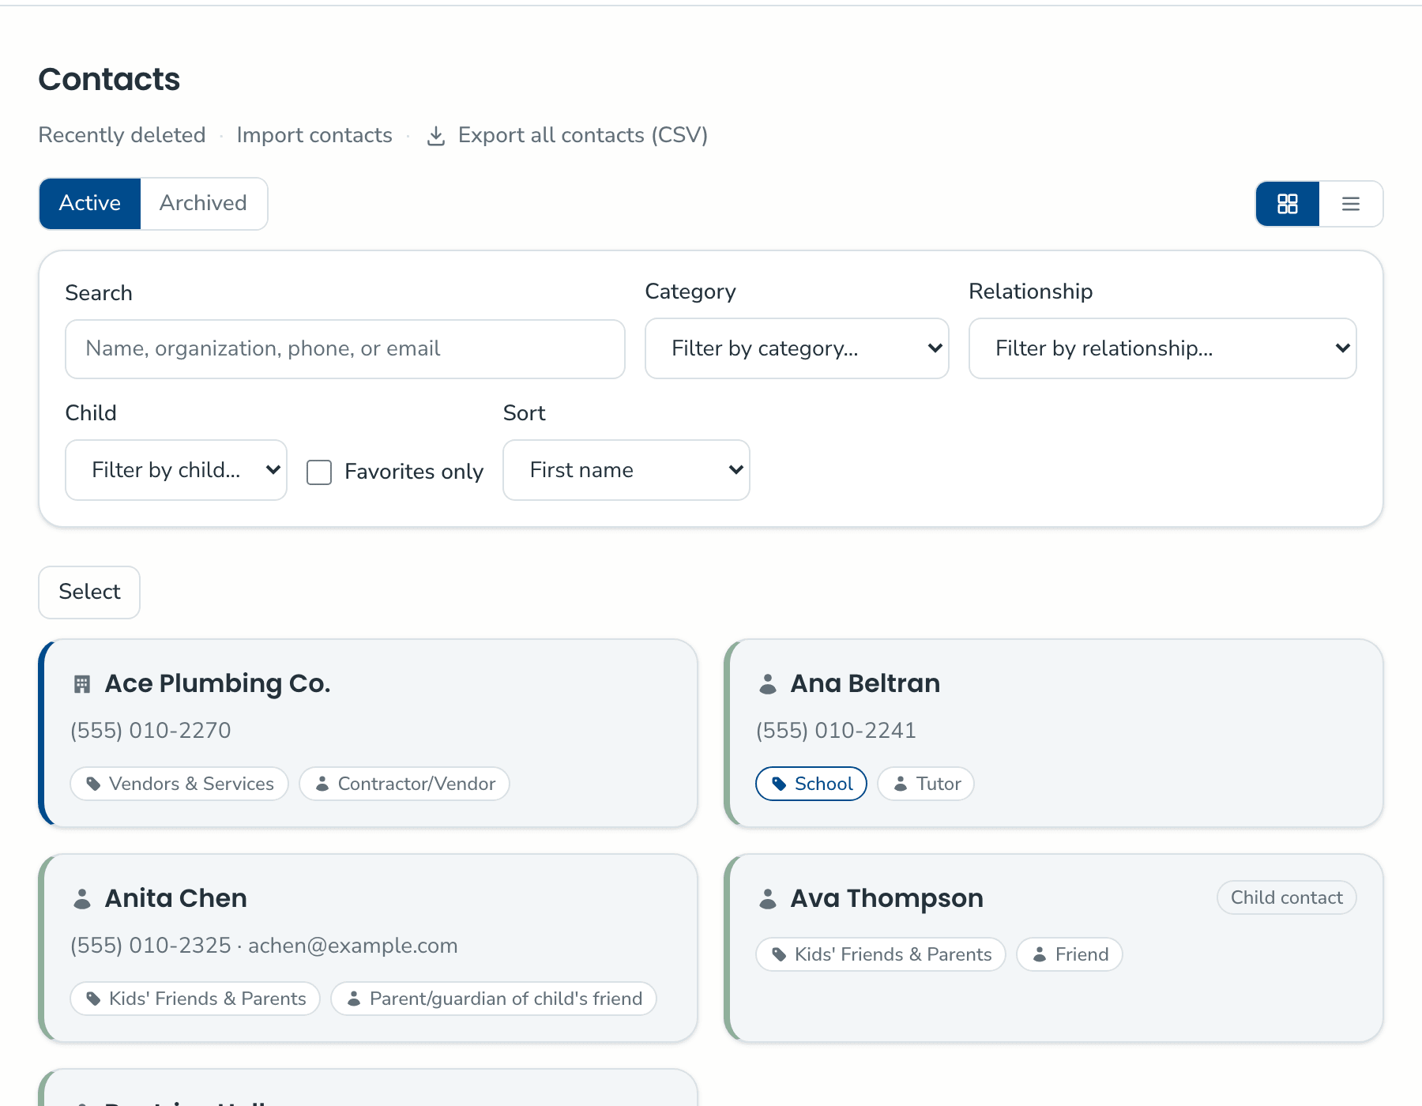Screen dimensions: 1422x1106
Task: Click achen@example.com email text
Action: click(353, 946)
